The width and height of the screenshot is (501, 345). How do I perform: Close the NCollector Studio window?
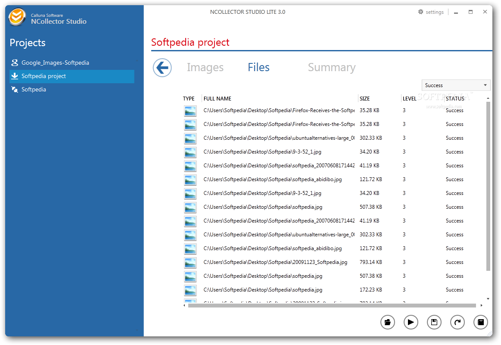(485, 12)
